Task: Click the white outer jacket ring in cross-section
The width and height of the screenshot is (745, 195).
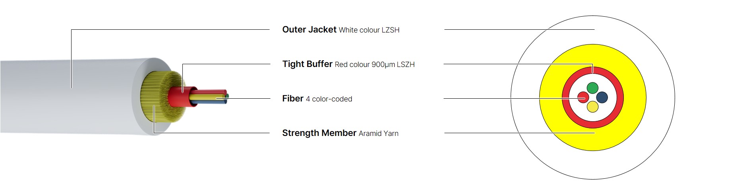Action: pos(660,97)
